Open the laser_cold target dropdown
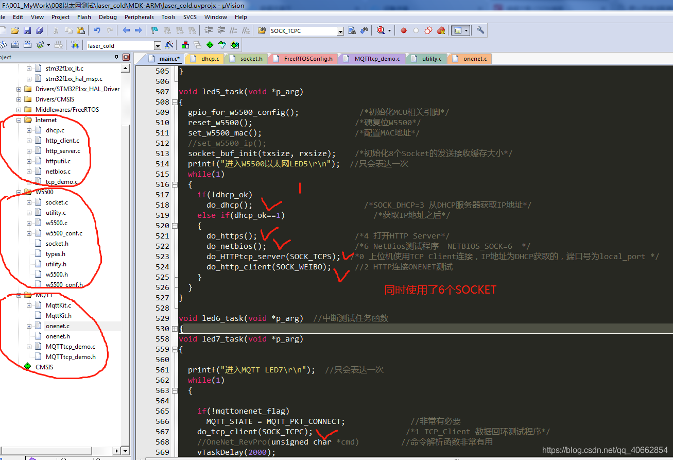The height and width of the screenshot is (460, 673). pyautogui.click(x=158, y=45)
